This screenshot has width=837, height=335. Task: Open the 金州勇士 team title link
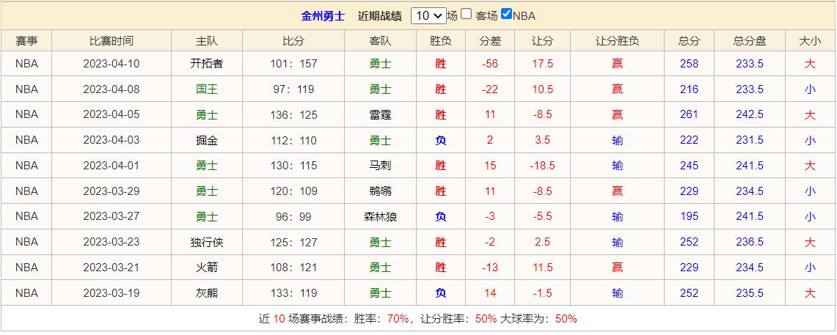323,16
